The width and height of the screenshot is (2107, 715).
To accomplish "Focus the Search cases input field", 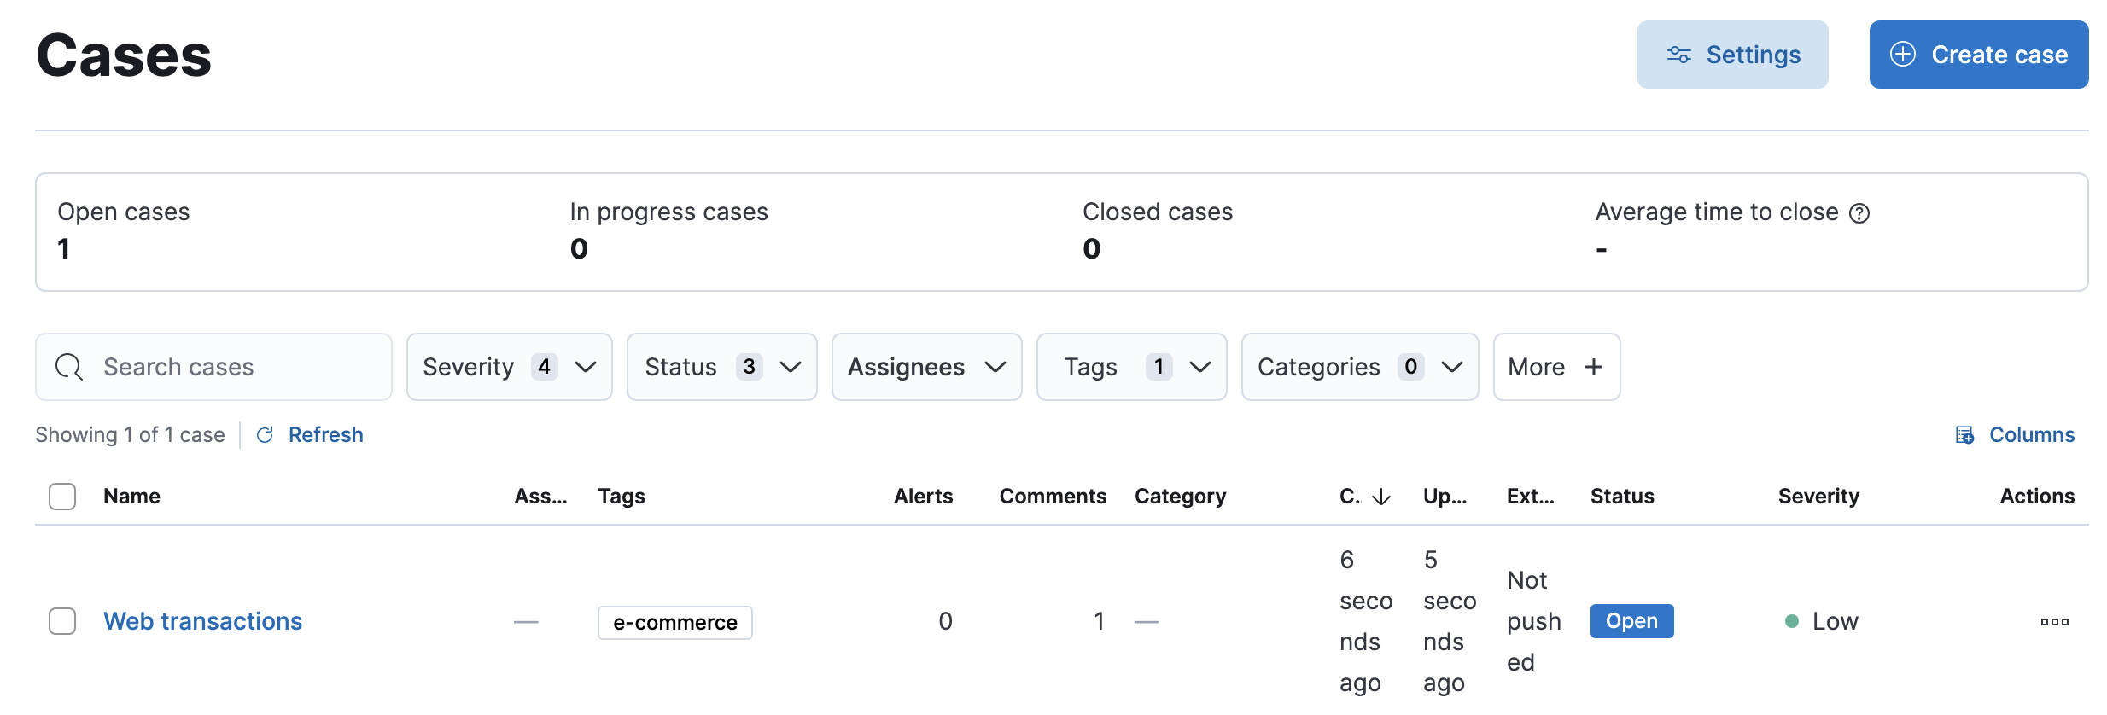I will point(231,367).
